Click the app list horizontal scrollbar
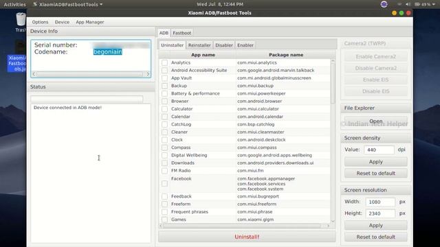Viewport: 440px width, 247px height. pos(242,226)
